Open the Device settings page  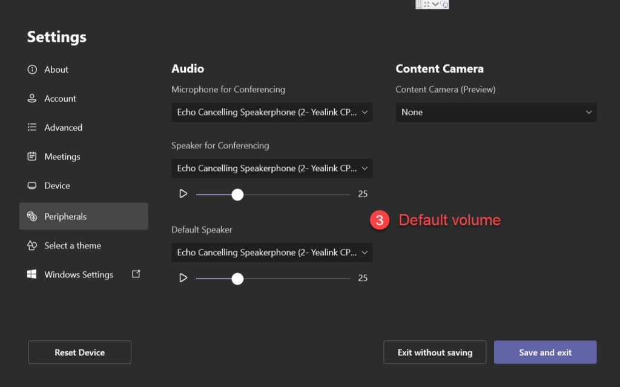[57, 186]
